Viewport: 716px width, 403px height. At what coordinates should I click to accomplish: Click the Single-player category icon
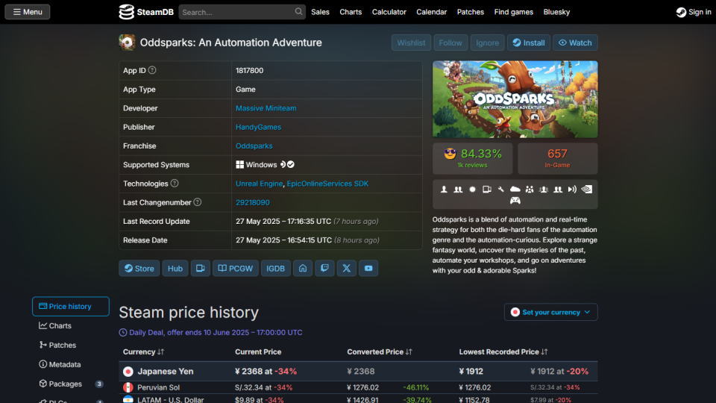coord(444,189)
